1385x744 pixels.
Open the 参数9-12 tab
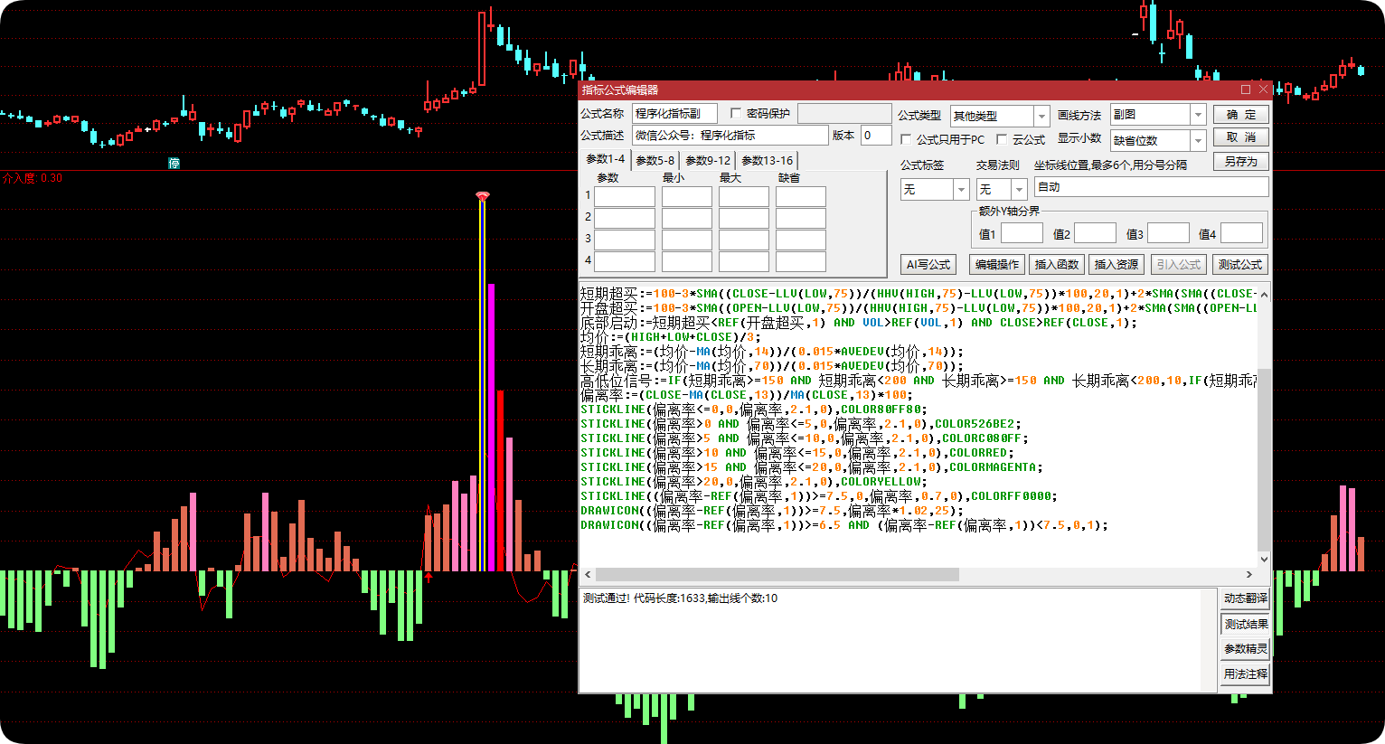[x=708, y=161]
